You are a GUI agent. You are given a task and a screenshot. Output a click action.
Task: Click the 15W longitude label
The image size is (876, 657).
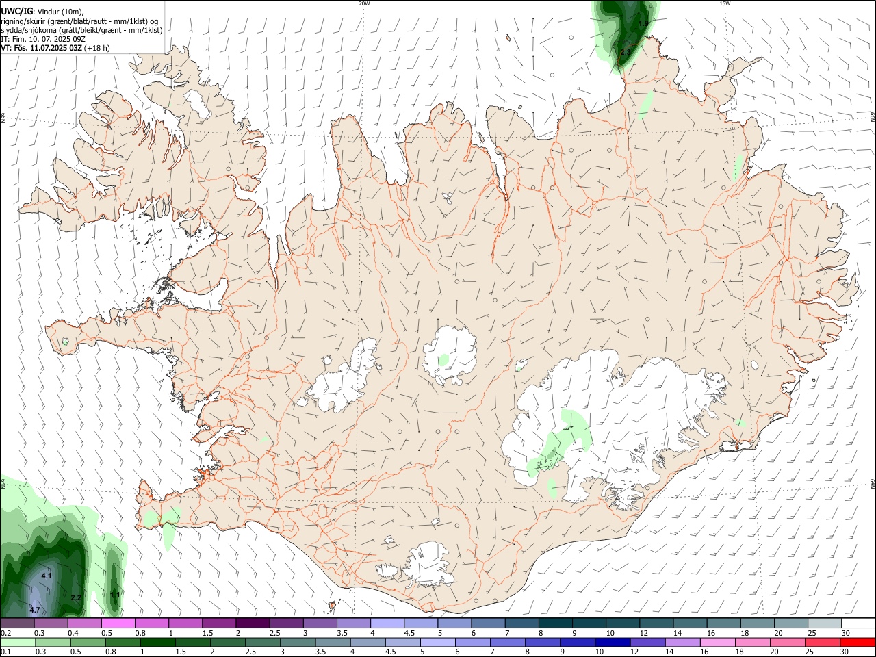[x=725, y=3]
